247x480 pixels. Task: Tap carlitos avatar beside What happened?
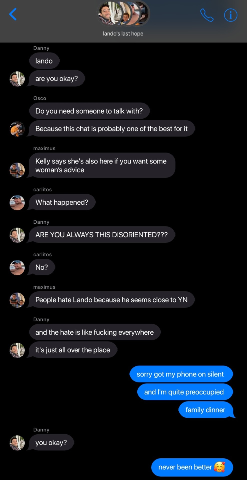coord(17,202)
